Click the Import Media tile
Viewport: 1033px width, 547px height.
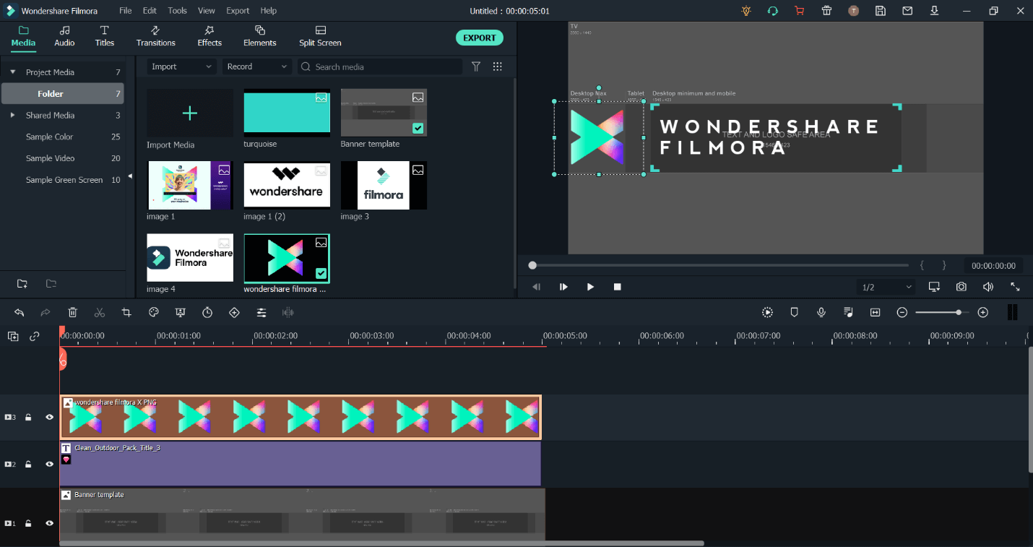click(x=190, y=113)
